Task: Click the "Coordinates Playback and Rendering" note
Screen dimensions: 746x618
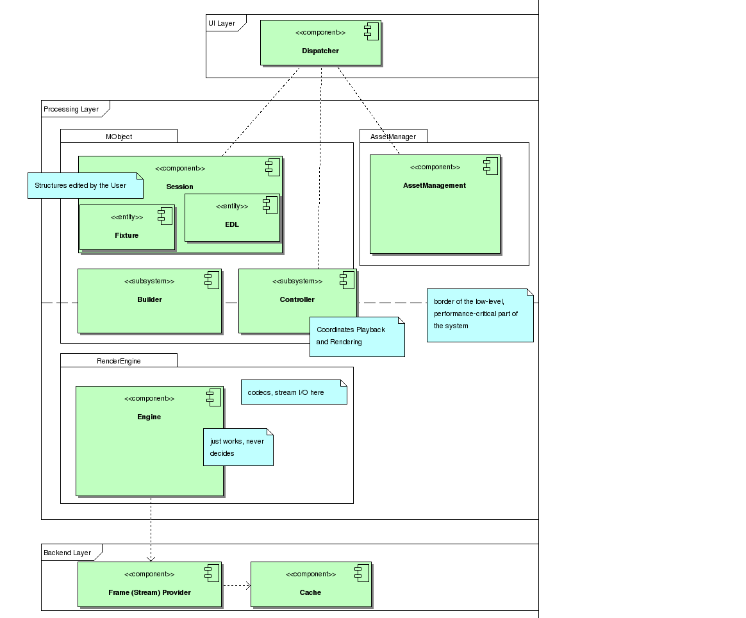Action: [356, 336]
